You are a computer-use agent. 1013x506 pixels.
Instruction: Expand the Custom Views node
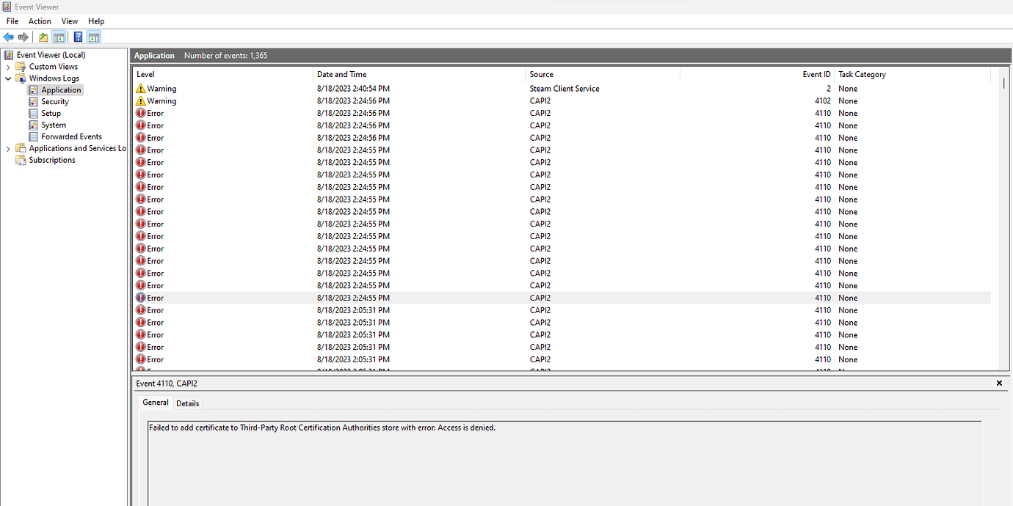(8, 67)
